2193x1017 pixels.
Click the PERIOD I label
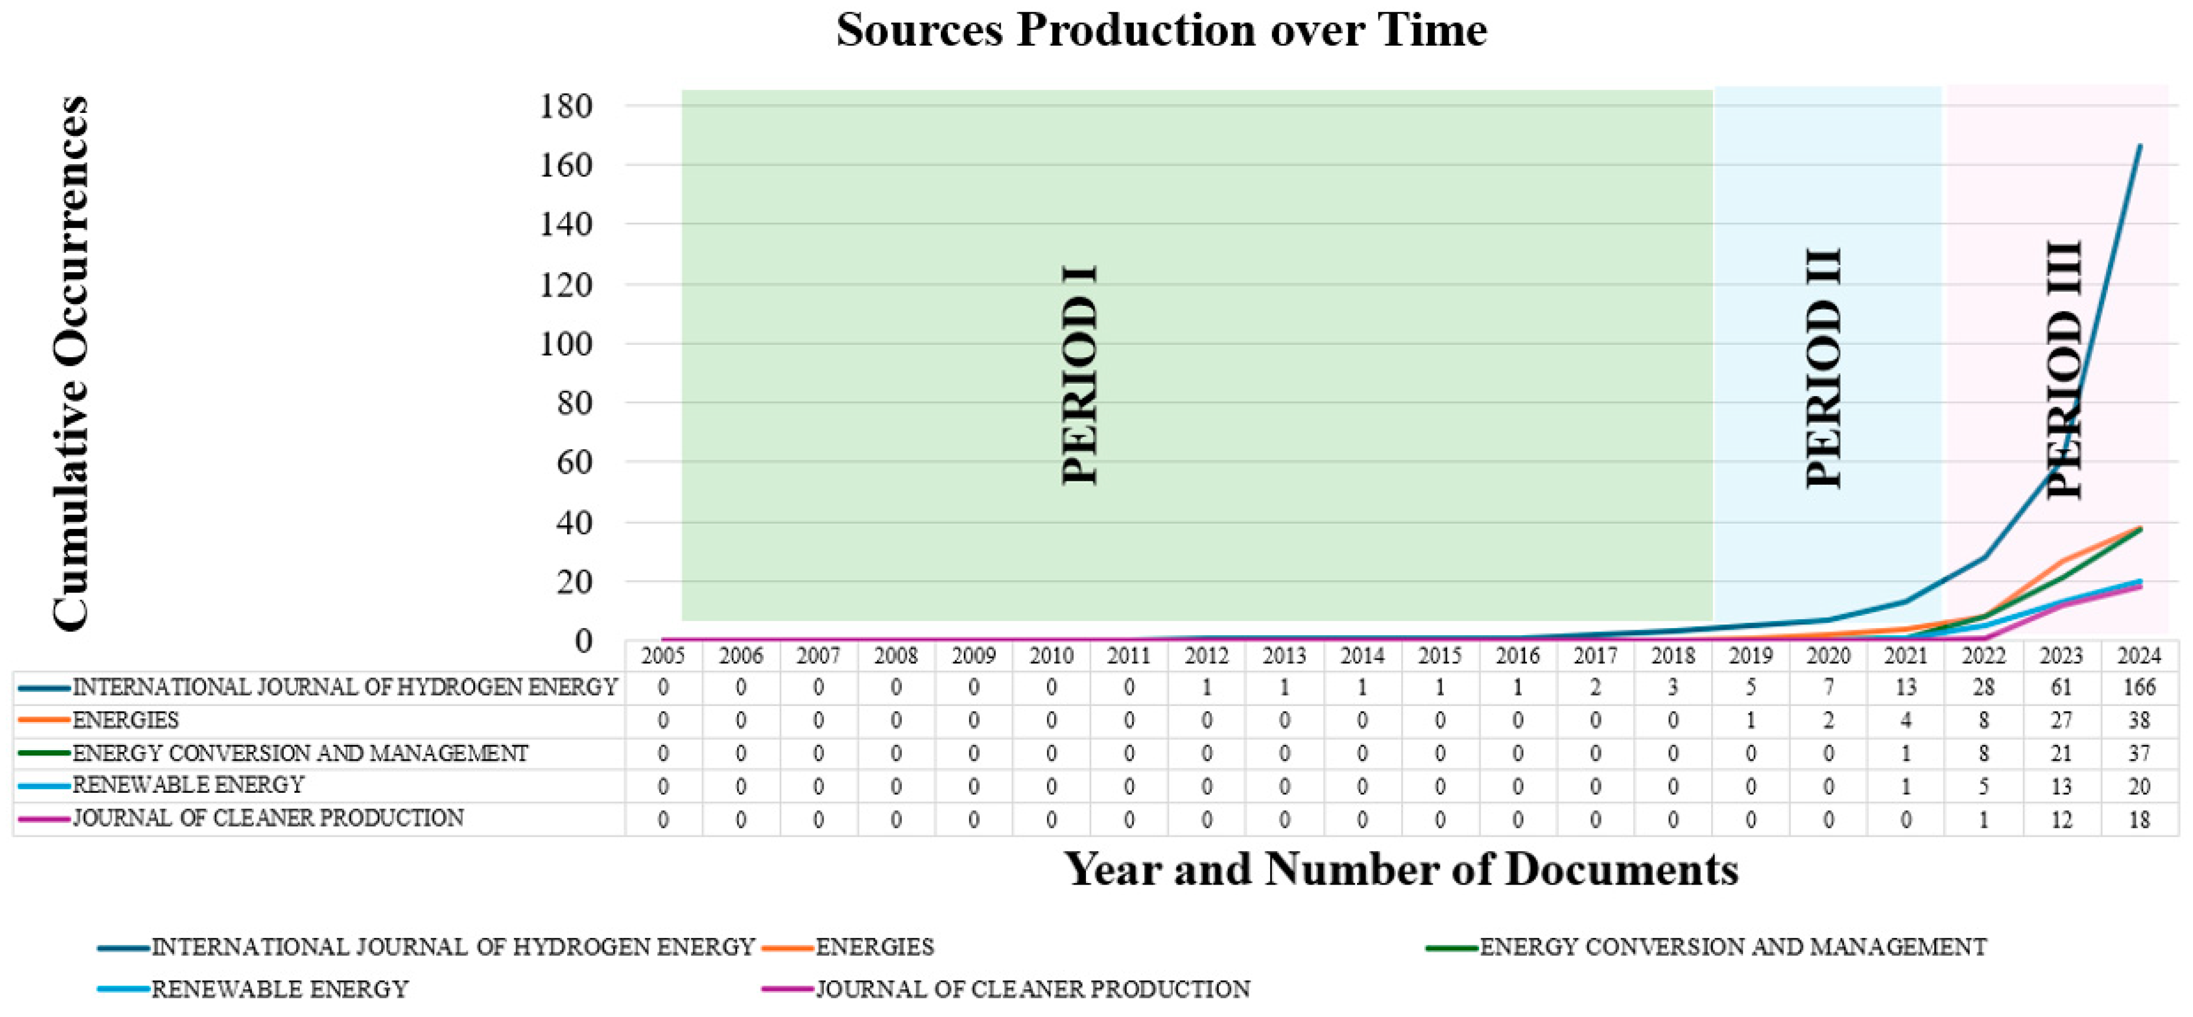(1079, 375)
